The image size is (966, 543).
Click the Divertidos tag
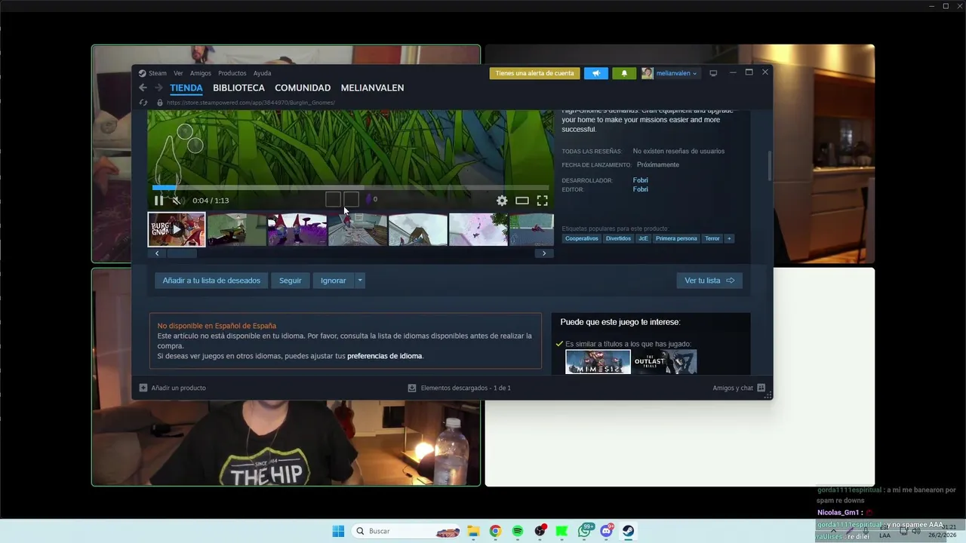(618, 238)
